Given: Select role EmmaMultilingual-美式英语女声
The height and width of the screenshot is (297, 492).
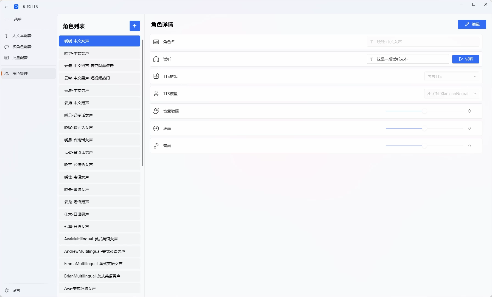Looking at the screenshot, I should [x=99, y=264].
